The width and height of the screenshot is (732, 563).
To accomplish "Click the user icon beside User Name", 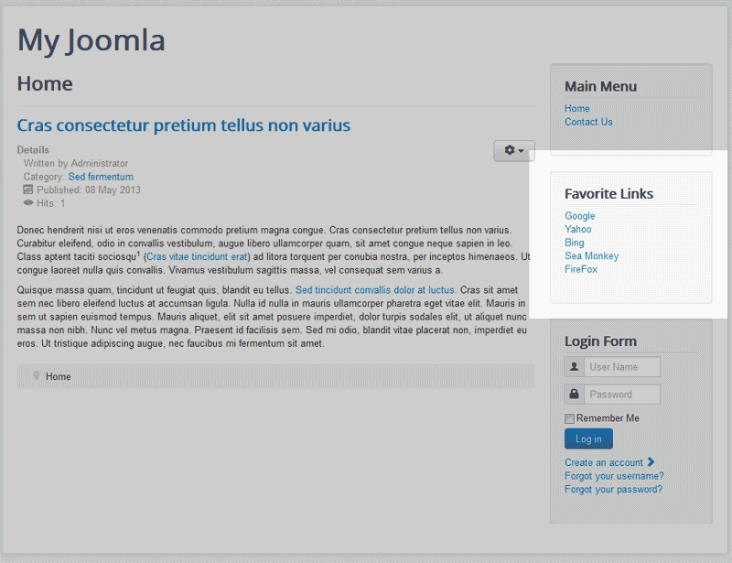I will click(574, 367).
